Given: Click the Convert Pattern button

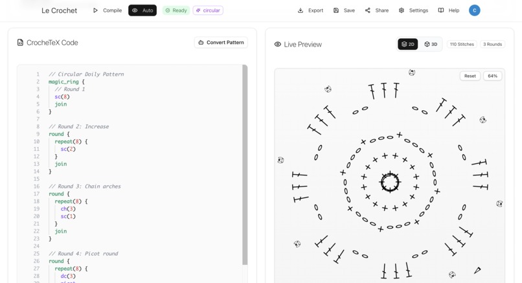Looking at the screenshot, I should 221,42.
